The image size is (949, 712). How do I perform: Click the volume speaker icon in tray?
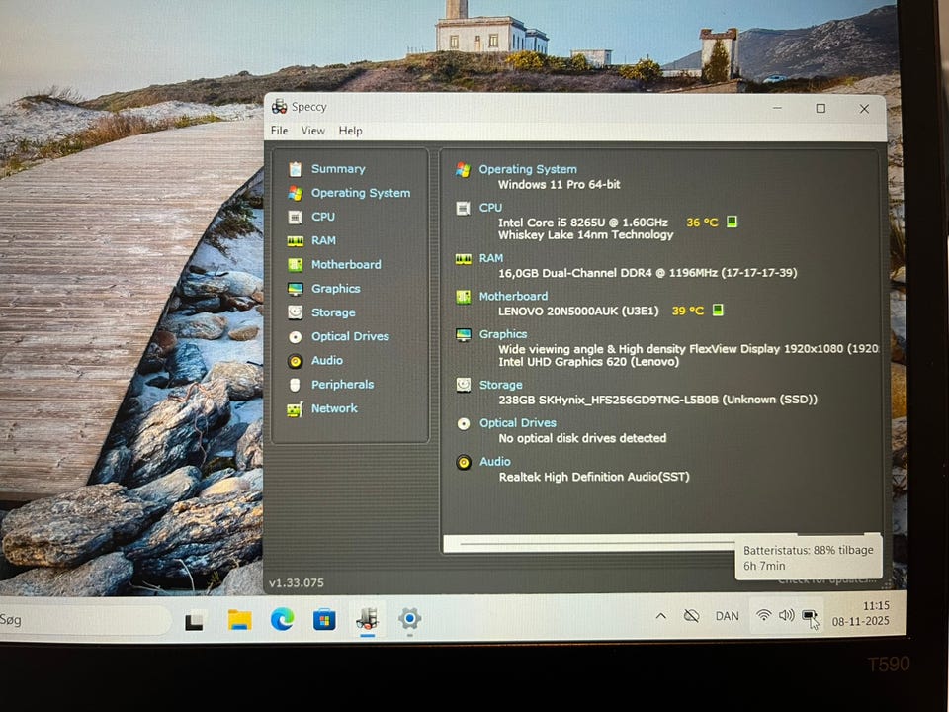pyautogui.click(x=786, y=616)
